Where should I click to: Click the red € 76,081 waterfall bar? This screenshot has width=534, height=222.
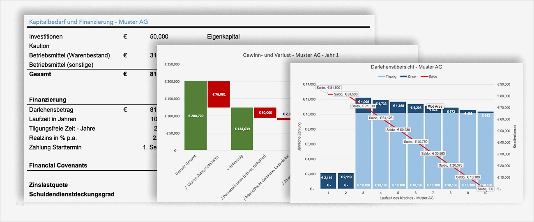pyautogui.click(x=219, y=94)
